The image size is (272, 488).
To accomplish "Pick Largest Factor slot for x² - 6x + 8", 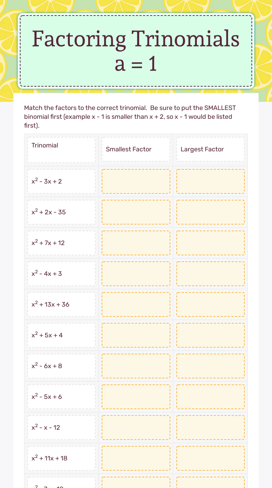I will (210, 366).
